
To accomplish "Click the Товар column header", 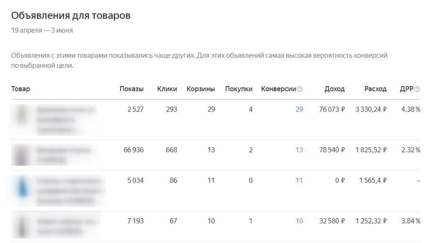I will [x=21, y=89].
